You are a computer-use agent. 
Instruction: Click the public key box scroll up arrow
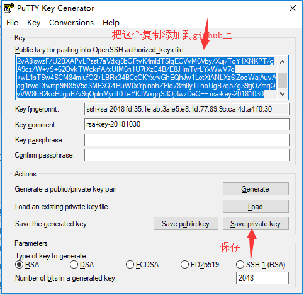click(x=283, y=62)
